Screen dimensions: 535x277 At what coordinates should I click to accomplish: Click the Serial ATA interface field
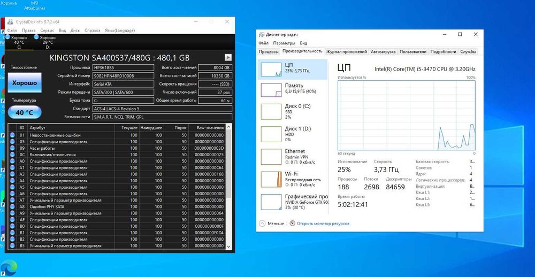tap(123, 84)
